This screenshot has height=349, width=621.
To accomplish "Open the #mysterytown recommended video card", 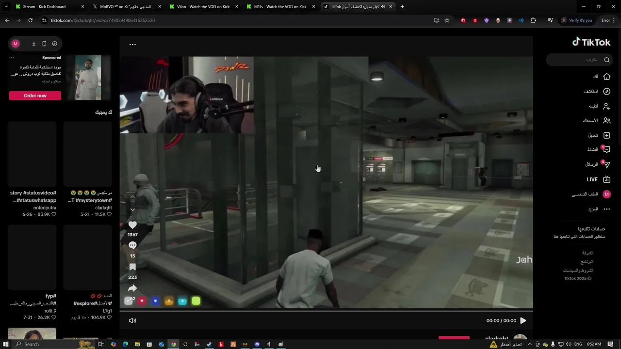I will point(88,154).
